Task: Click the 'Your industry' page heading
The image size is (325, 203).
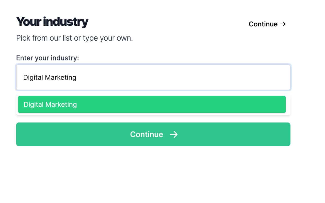Action: [x=52, y=22]
